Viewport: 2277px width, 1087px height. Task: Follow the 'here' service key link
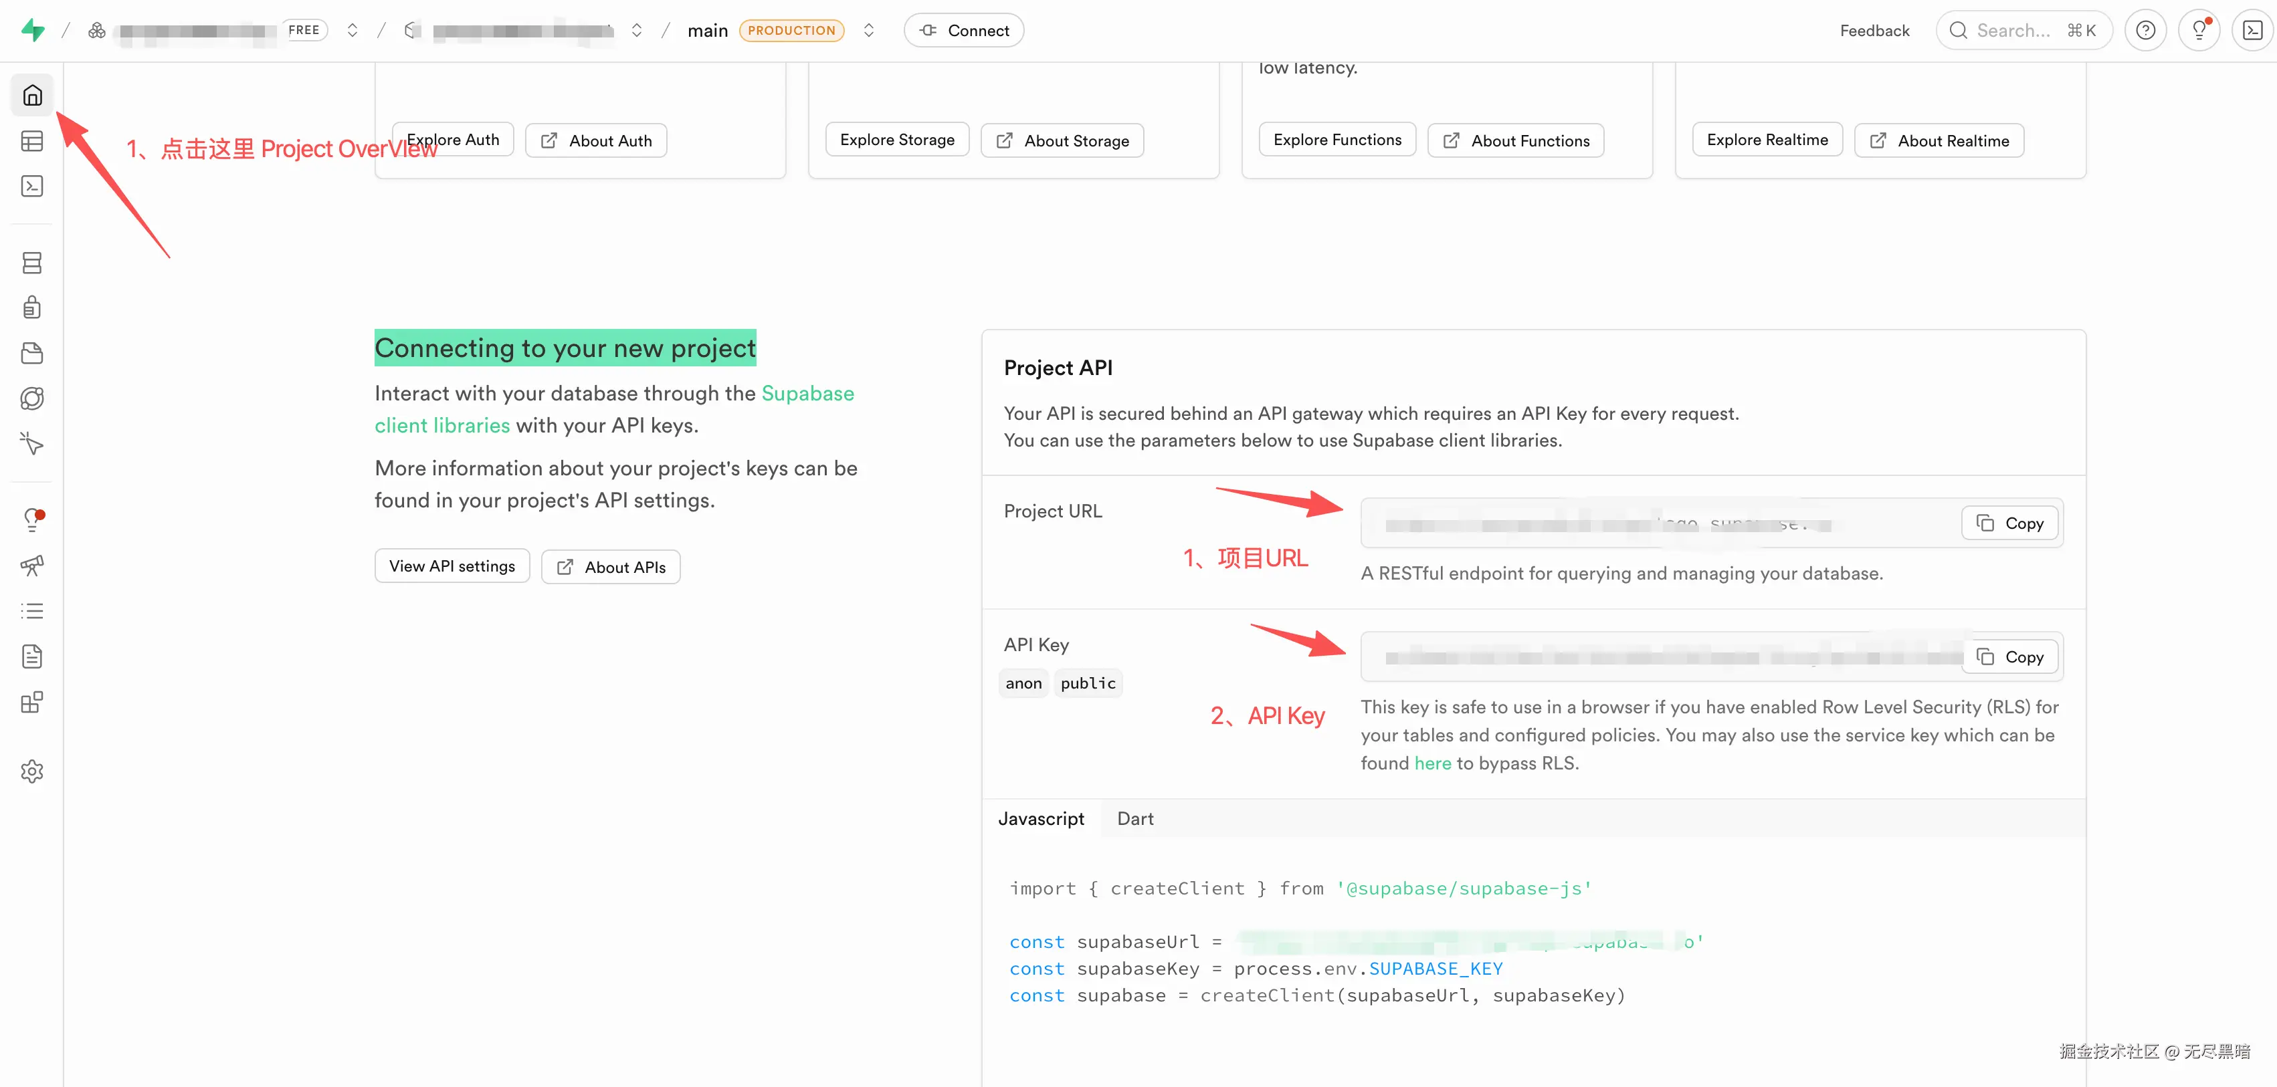point(1432,763)
